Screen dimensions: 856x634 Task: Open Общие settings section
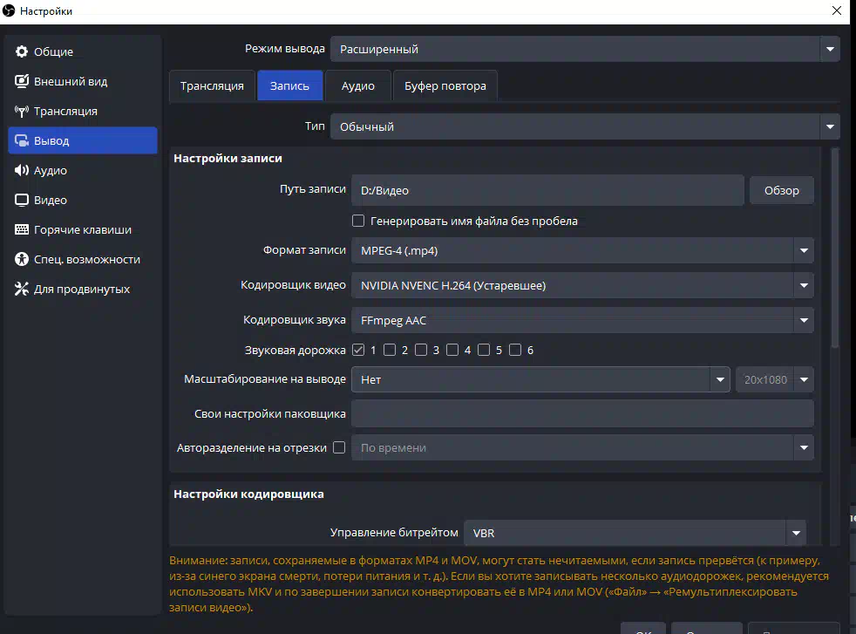83,51
